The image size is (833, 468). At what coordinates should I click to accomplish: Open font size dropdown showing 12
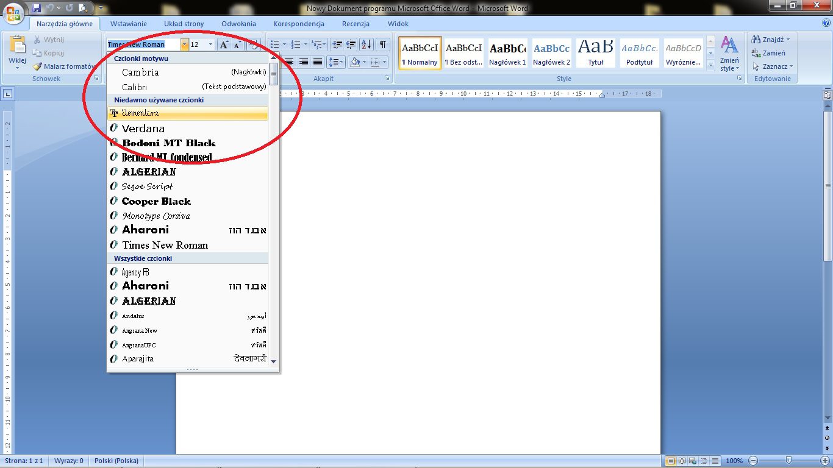tap(211, 44)
